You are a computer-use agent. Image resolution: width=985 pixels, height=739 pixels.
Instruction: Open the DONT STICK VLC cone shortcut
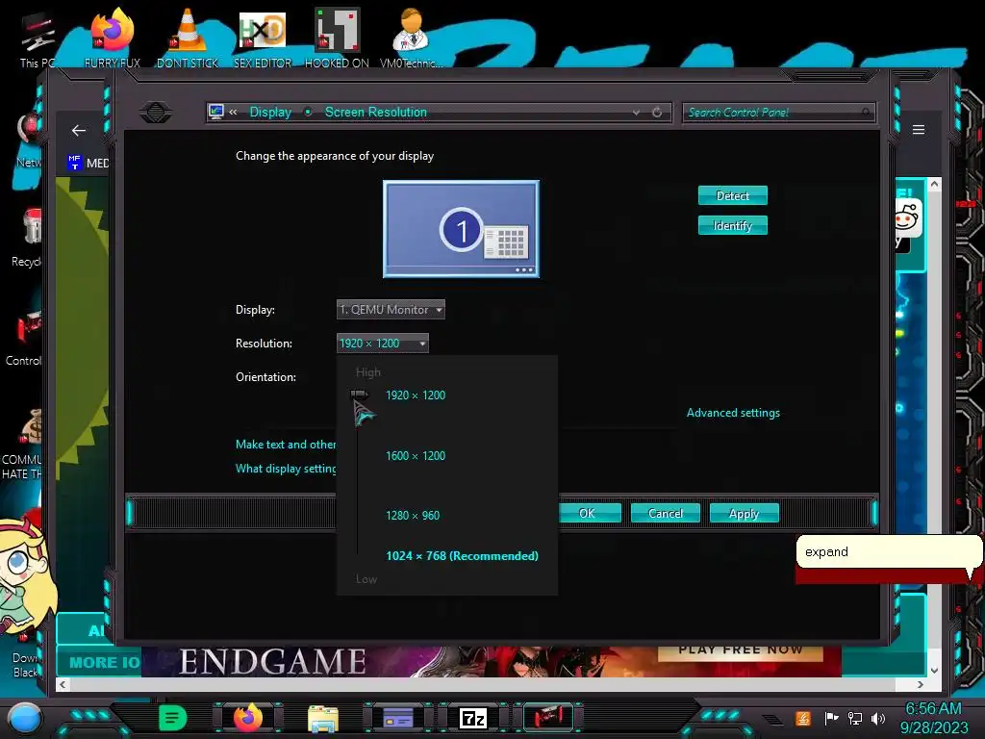pyautogui.click(x=188, y=38)
